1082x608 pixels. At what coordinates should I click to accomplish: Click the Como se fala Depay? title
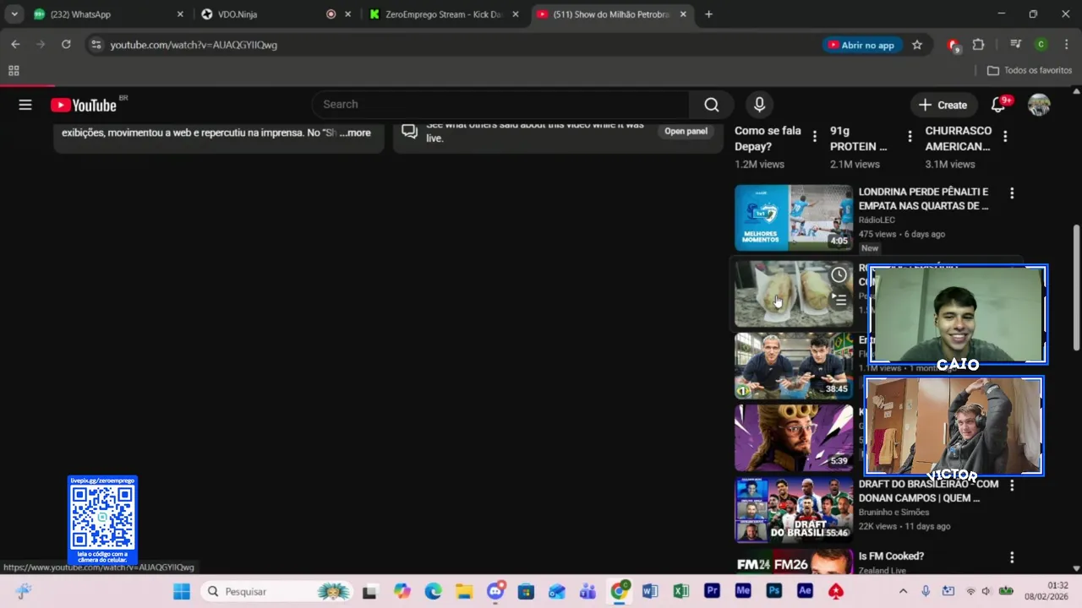coord(768,138)
